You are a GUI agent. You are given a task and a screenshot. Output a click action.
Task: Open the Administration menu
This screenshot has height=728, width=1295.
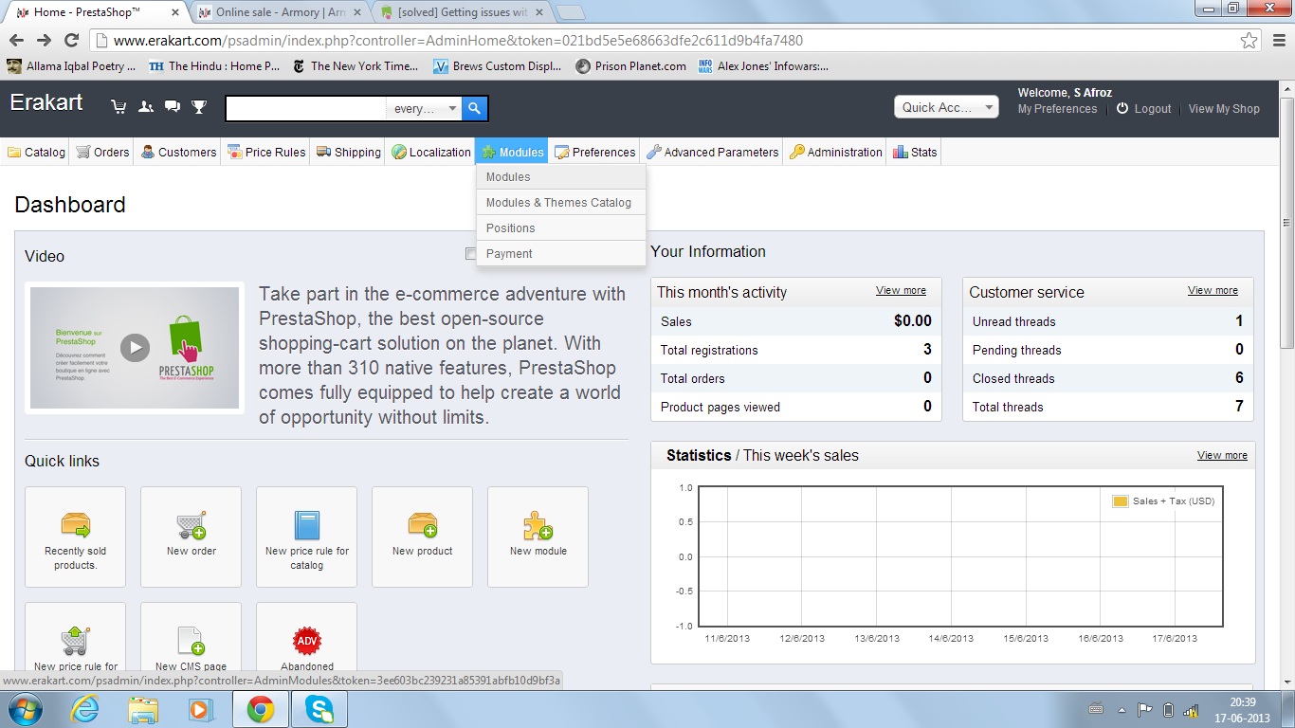pos(836,152)
